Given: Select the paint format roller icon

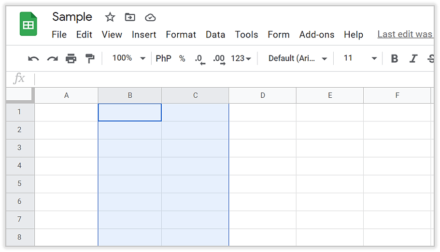Looking at the screenshot, I should (x=90, y=59).
